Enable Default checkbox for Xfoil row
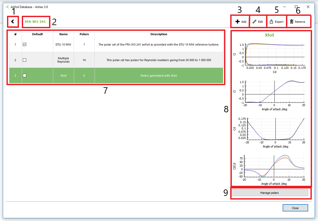The width and height of the screenshot is (318, 221). [x=25, y=76]
